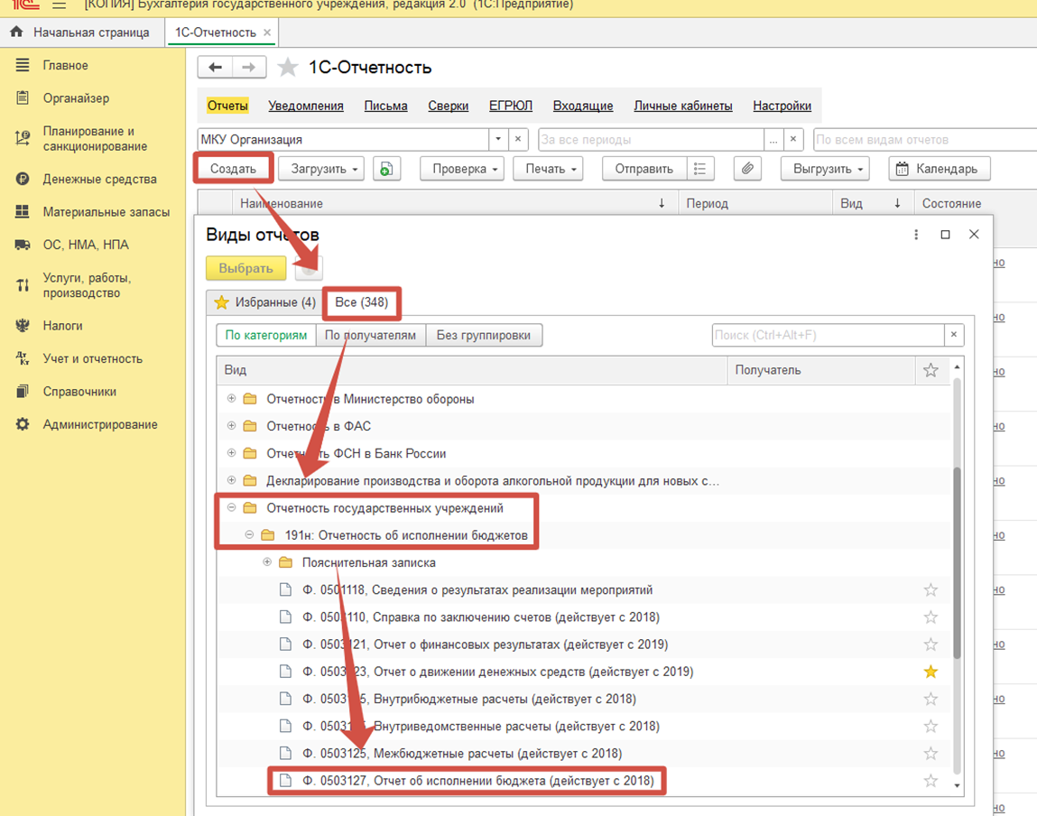Open the Главное section icon in sidebar

[x=23, y=65]
